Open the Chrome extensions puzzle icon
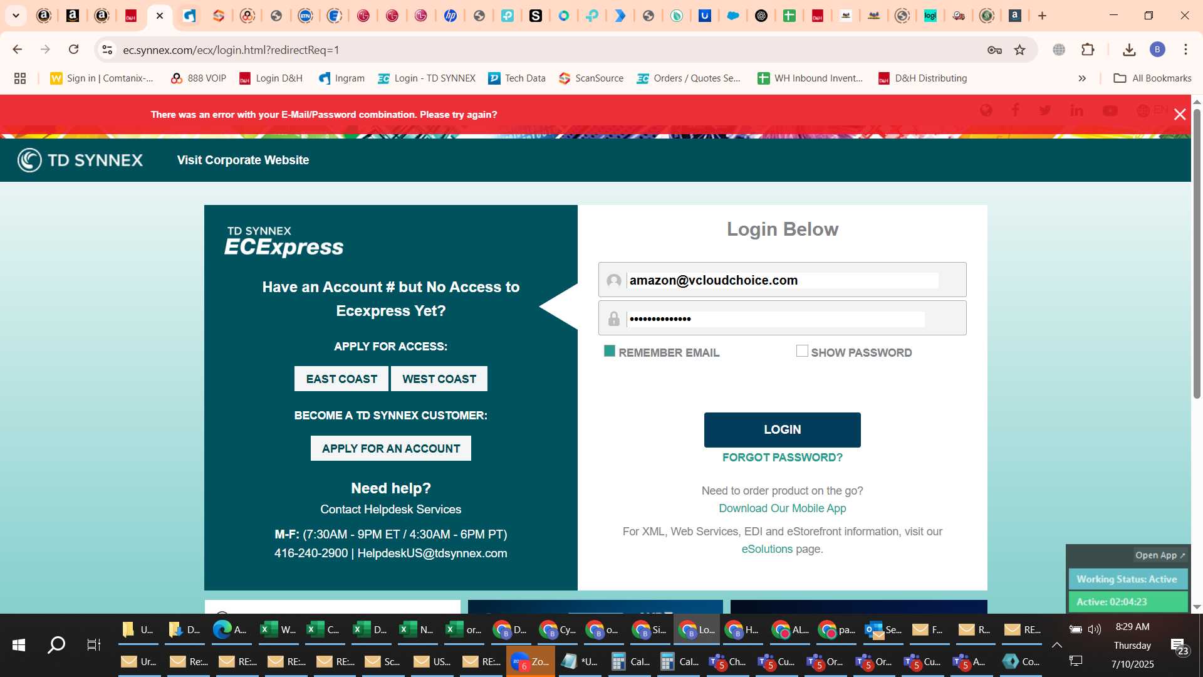This screenshot has width=1203, height=677. tap(1088, 50)
